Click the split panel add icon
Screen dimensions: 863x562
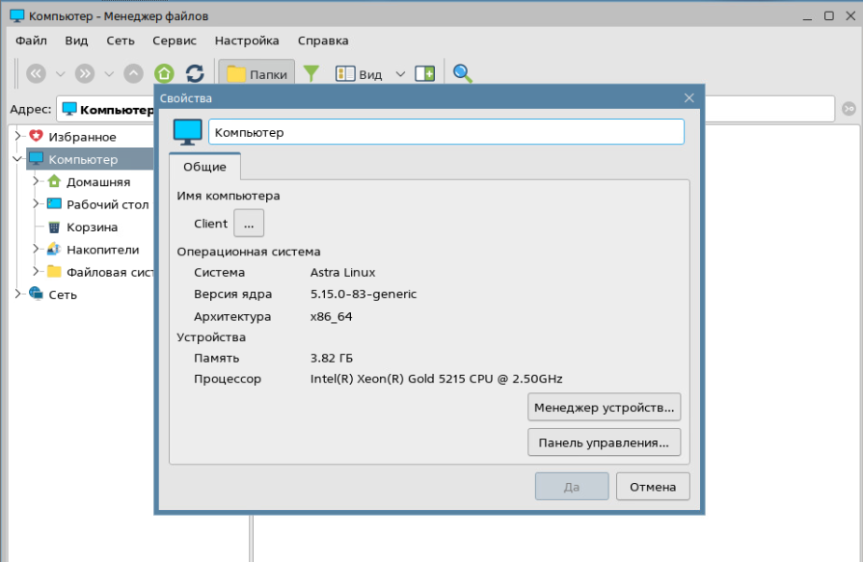[425, 73]
